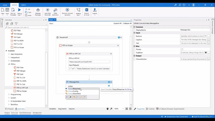Screen dimensions: 215x121
Task: Toggle the TopMost checkbox
Action: click(206, 53)
